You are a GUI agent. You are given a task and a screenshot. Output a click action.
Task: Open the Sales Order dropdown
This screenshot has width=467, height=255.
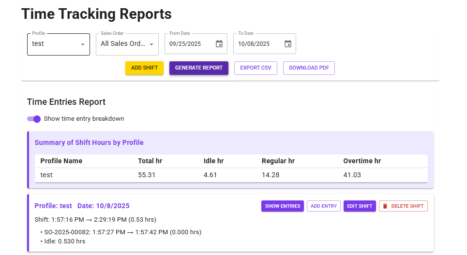[x=127, y=44]
